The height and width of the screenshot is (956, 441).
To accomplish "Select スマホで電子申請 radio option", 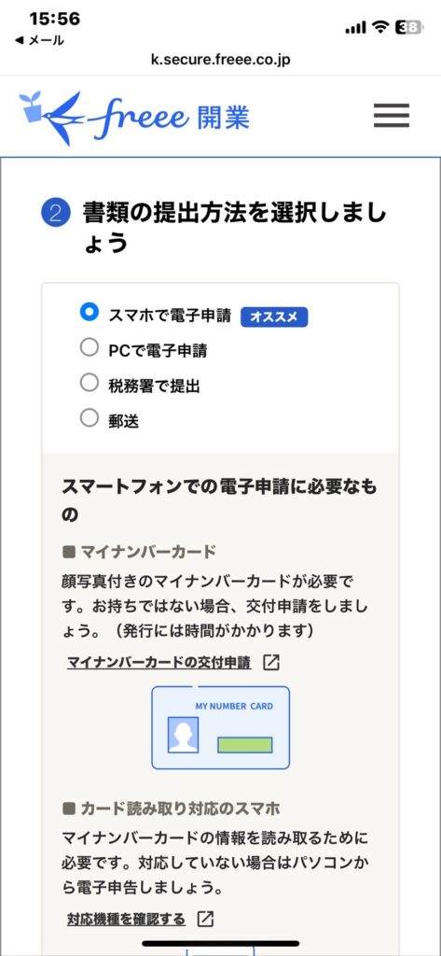I will click(x=90, y=312).
